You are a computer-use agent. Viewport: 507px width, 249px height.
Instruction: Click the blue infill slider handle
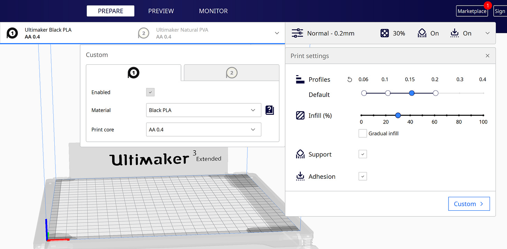(398, 115)
